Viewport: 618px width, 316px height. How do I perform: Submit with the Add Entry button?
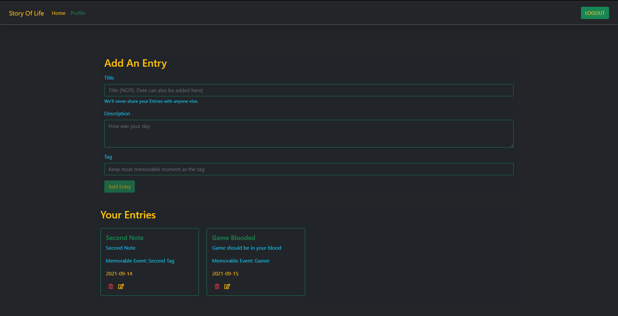point(119,187)
